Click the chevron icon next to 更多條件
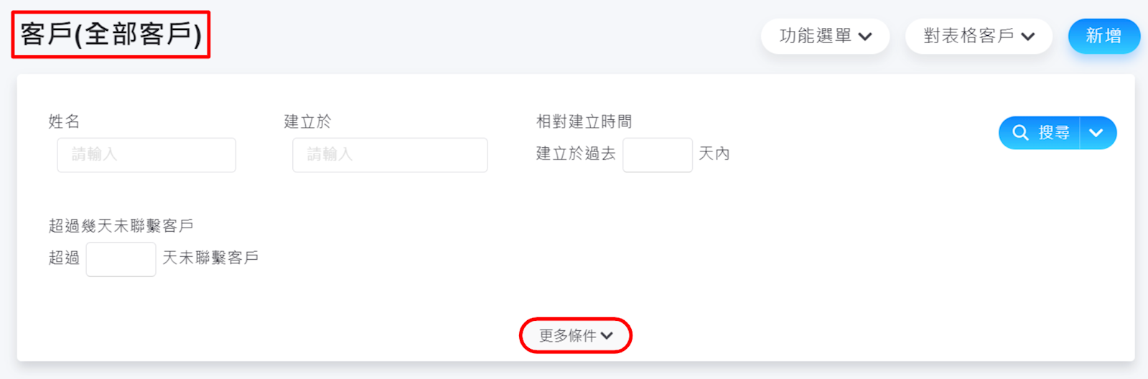 point(607,335)
